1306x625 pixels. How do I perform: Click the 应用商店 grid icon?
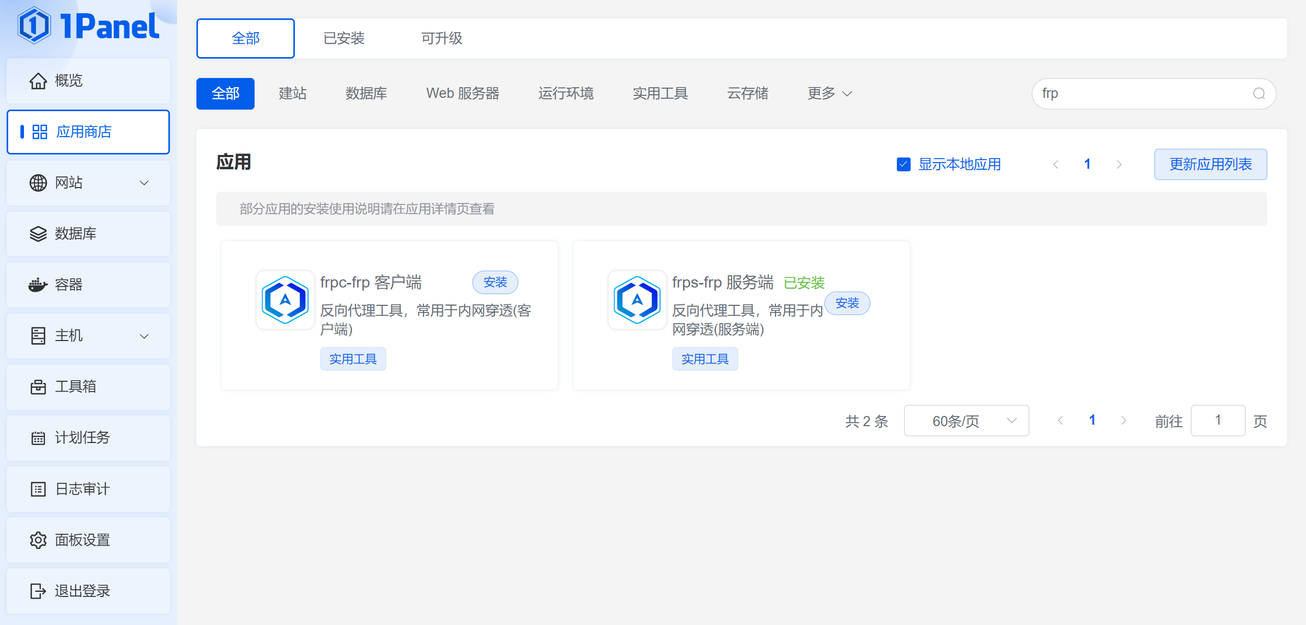point(39,132)
